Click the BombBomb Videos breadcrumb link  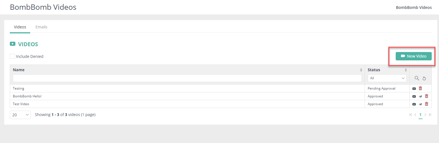tap(414, 8)
